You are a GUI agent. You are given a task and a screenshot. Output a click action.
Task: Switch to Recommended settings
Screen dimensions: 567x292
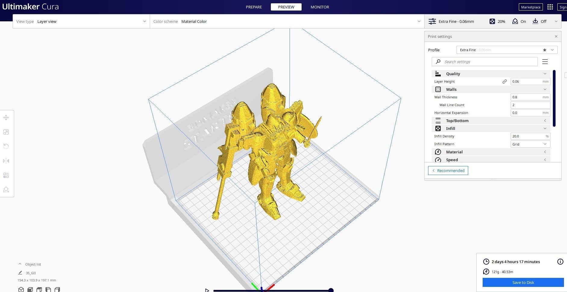coord(448,171)
